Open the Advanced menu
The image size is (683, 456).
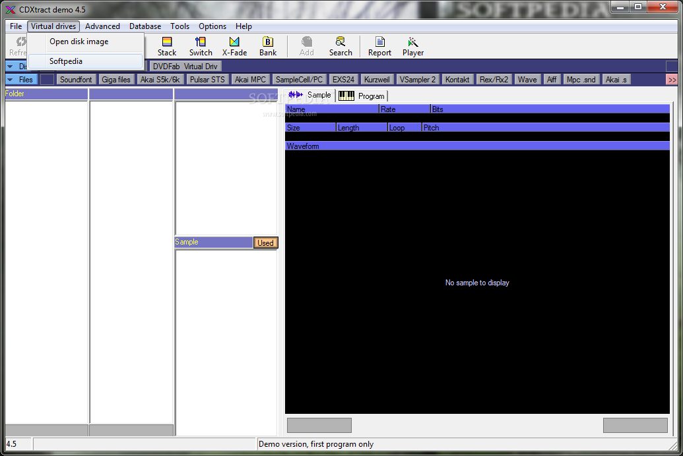102,26
